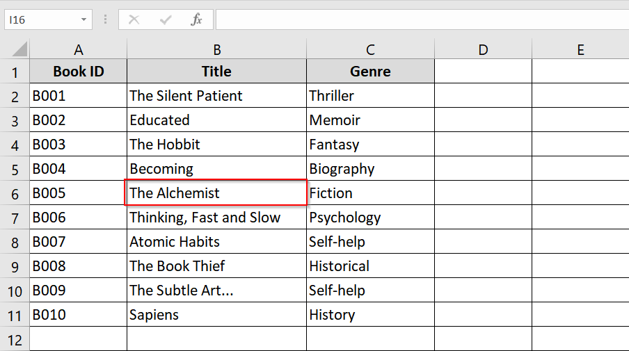The height and width of the screenshot is (351, 629).
Task: Select row 12 header
Action: tap(15, 339)
